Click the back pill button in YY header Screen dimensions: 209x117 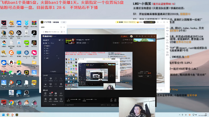(x=63, y=22)
